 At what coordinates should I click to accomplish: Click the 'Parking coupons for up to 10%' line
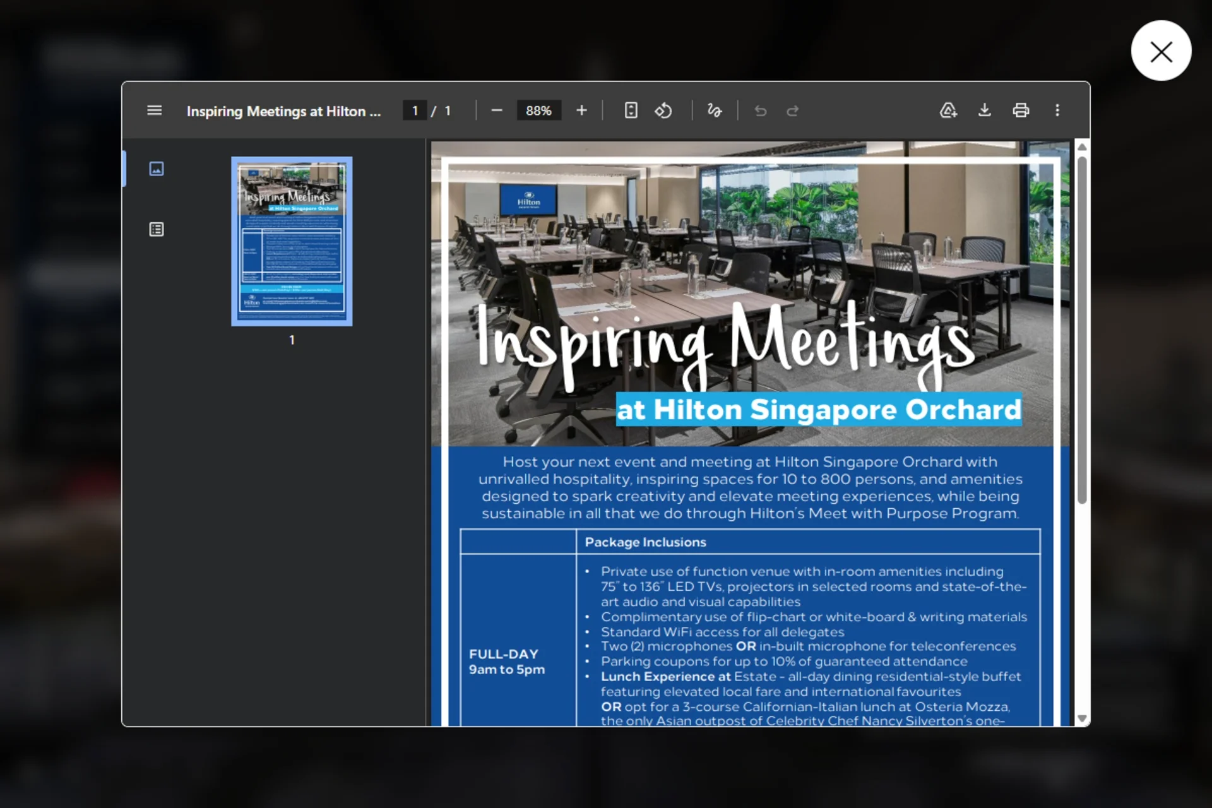[784, 662]
